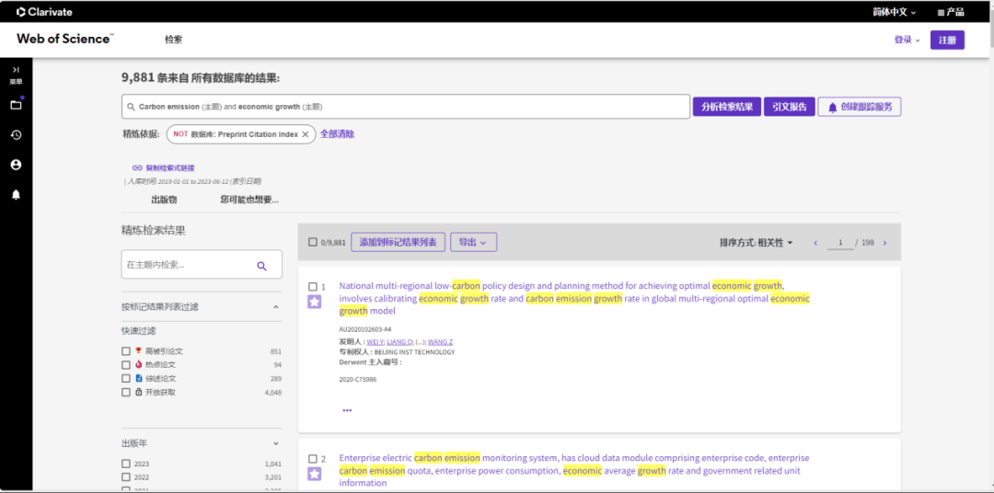Open the sort by 相关性 dropdown
This screenshot has width=994, height=493.
(x=757, y=243)
